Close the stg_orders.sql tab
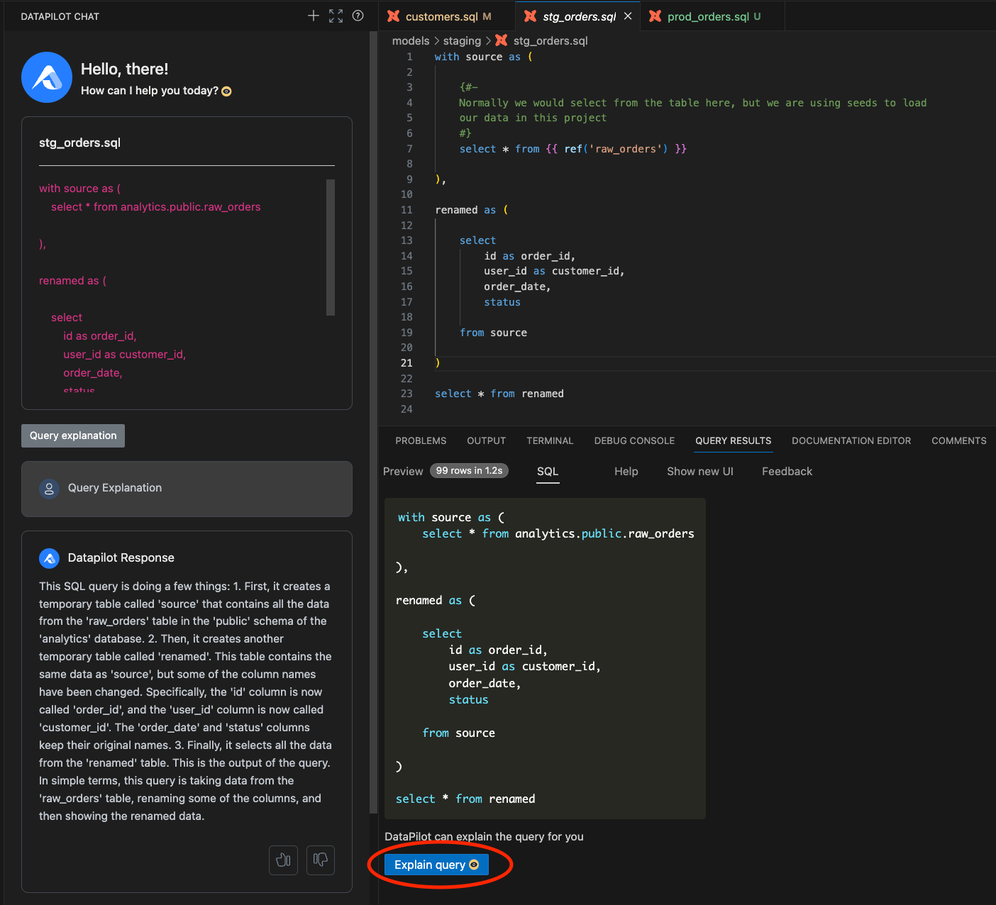 [x=628, y=16]
